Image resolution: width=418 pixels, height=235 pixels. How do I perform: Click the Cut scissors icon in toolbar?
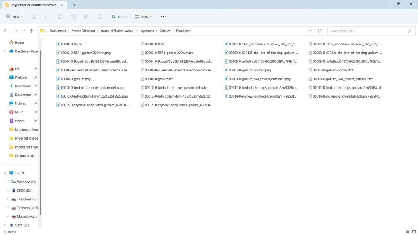tap(34, 17)
